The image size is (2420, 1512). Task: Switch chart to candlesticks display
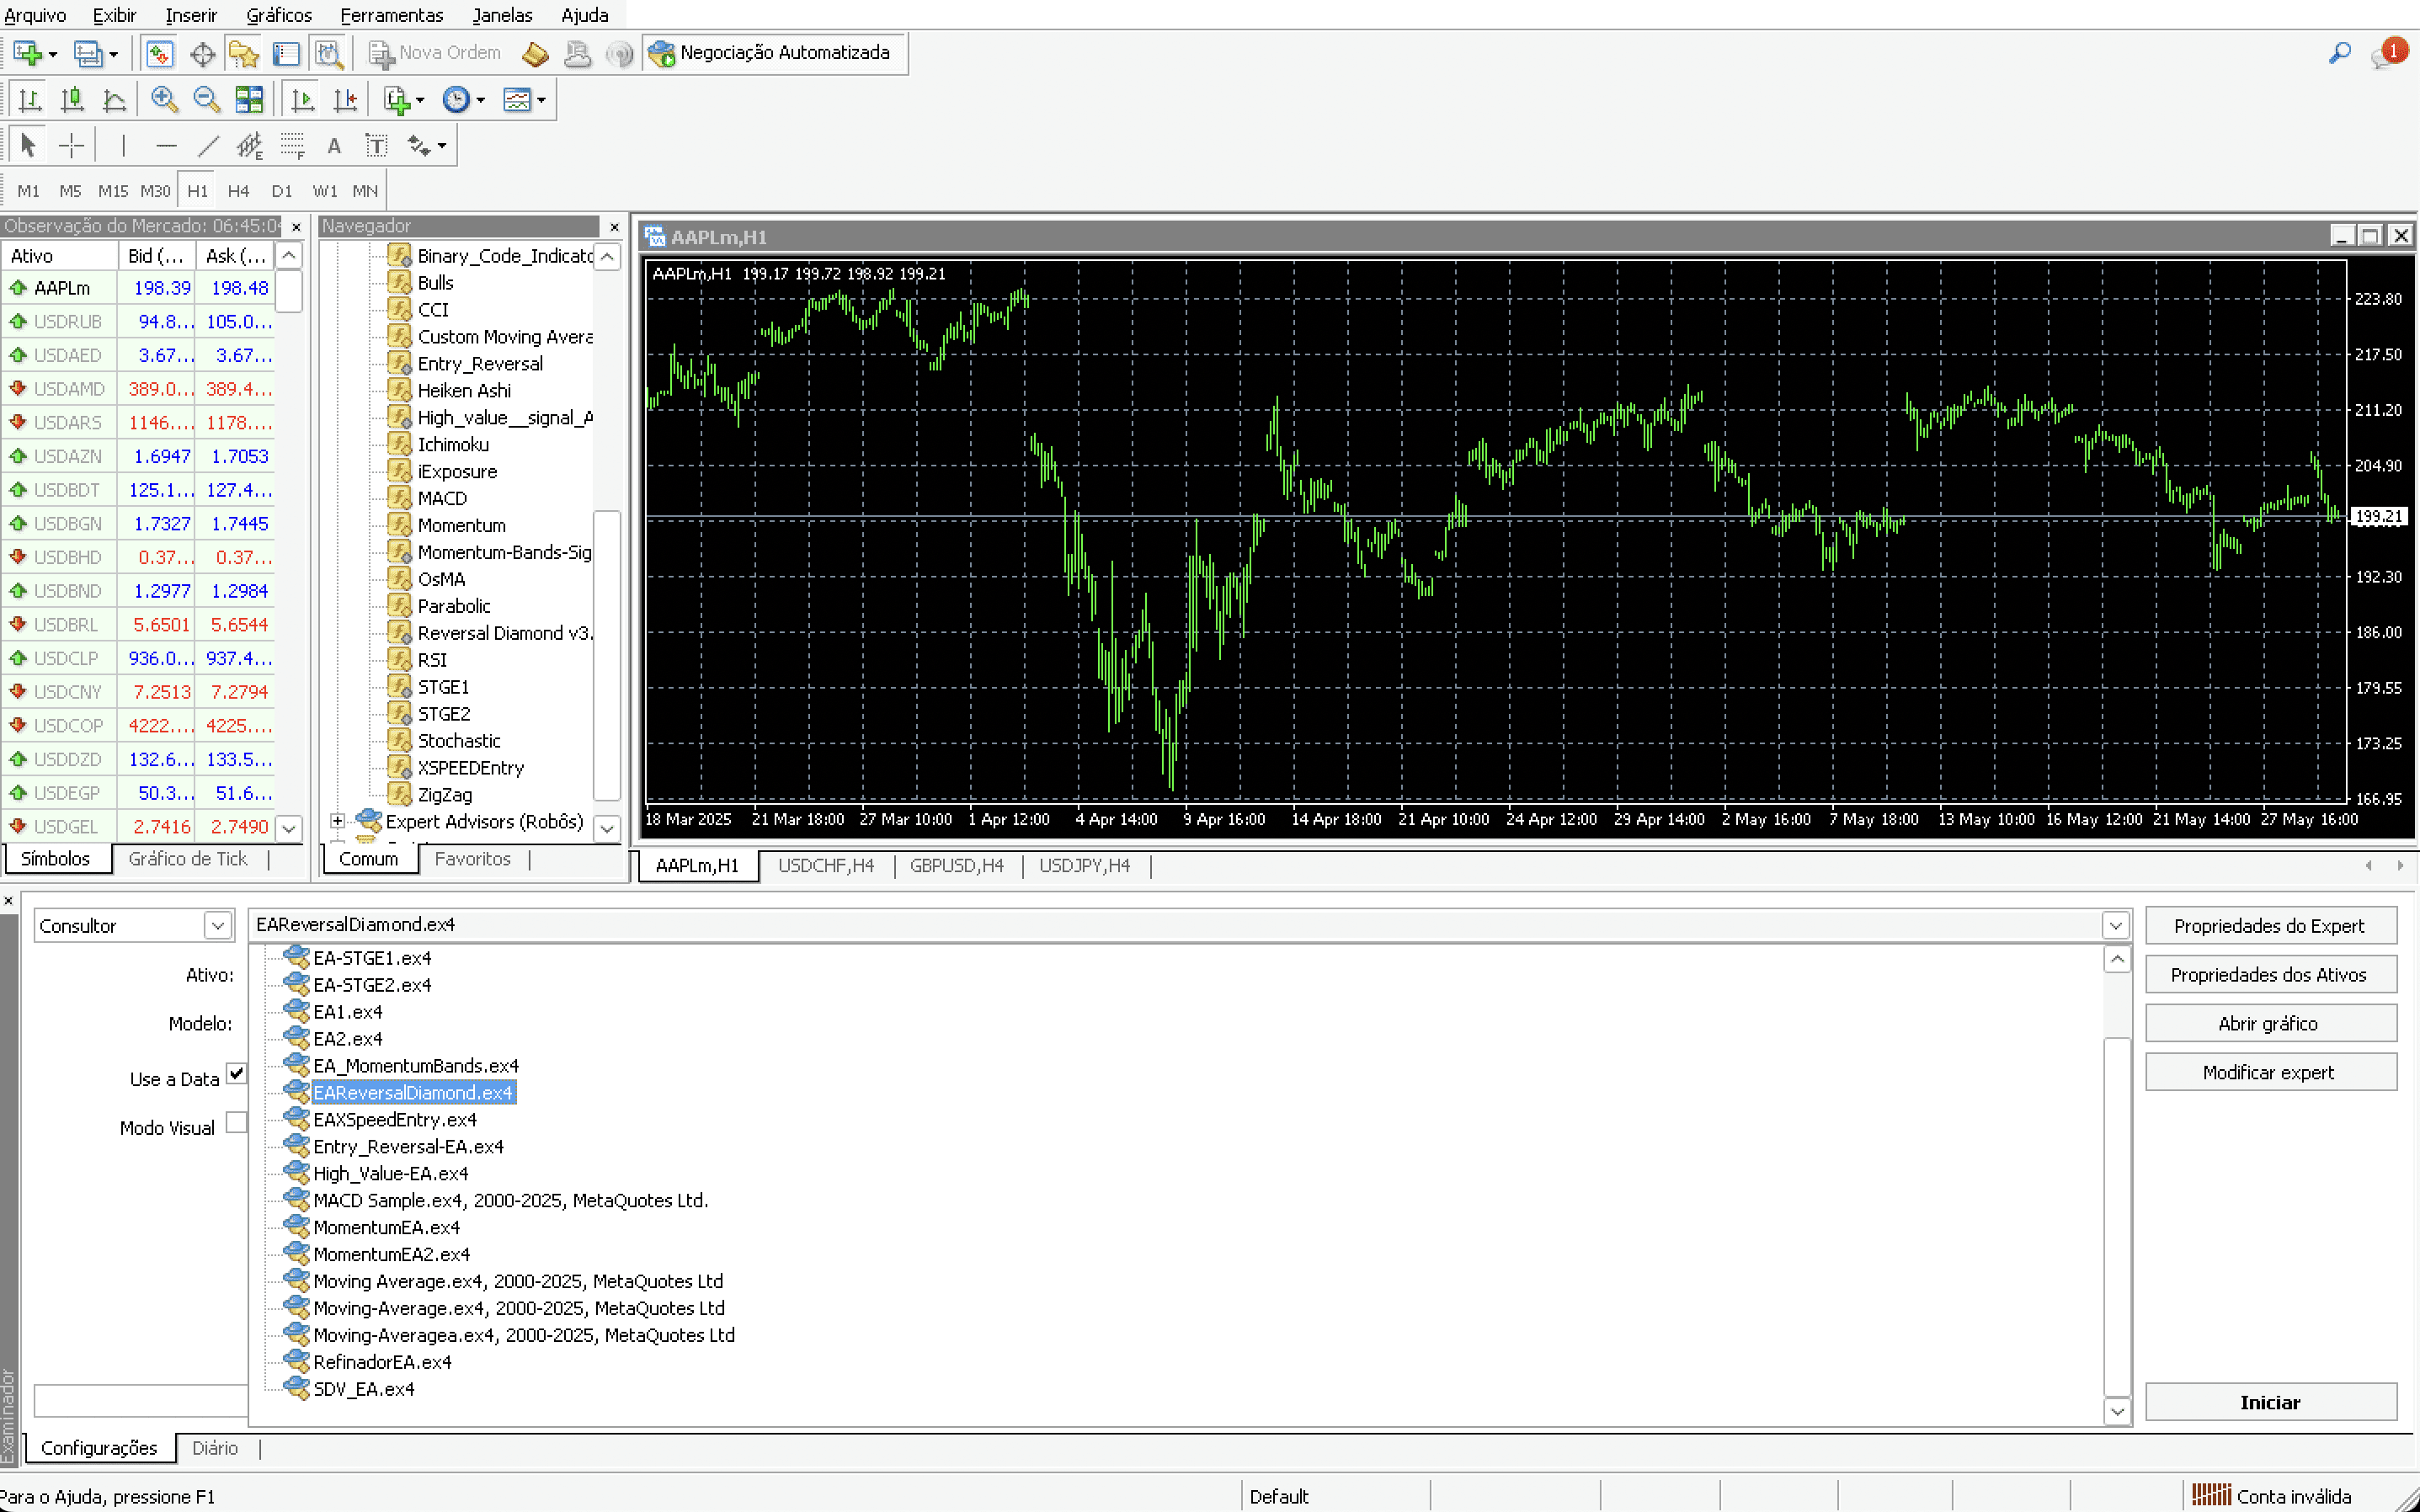(x=72, y=99)
